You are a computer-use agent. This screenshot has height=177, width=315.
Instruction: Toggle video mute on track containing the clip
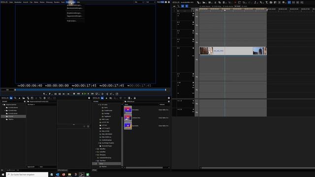(x=193, y=48)
